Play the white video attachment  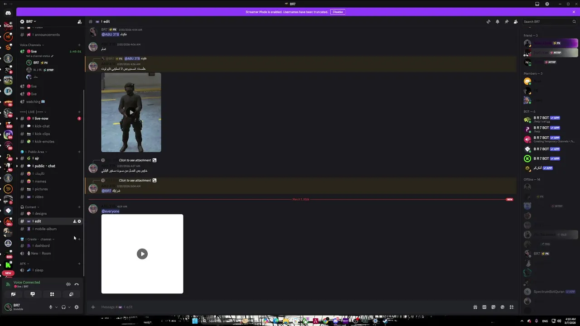coord(142,254)
